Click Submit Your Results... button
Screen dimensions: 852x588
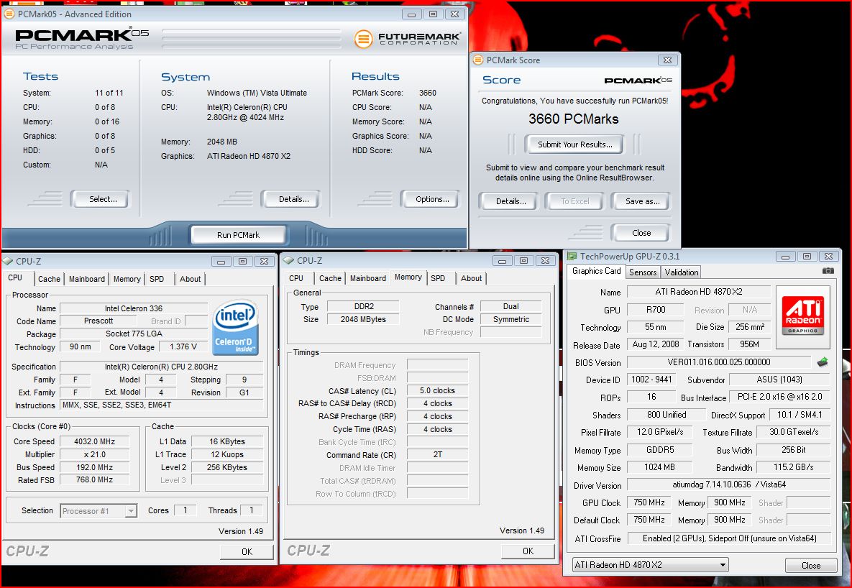point(575,144)
